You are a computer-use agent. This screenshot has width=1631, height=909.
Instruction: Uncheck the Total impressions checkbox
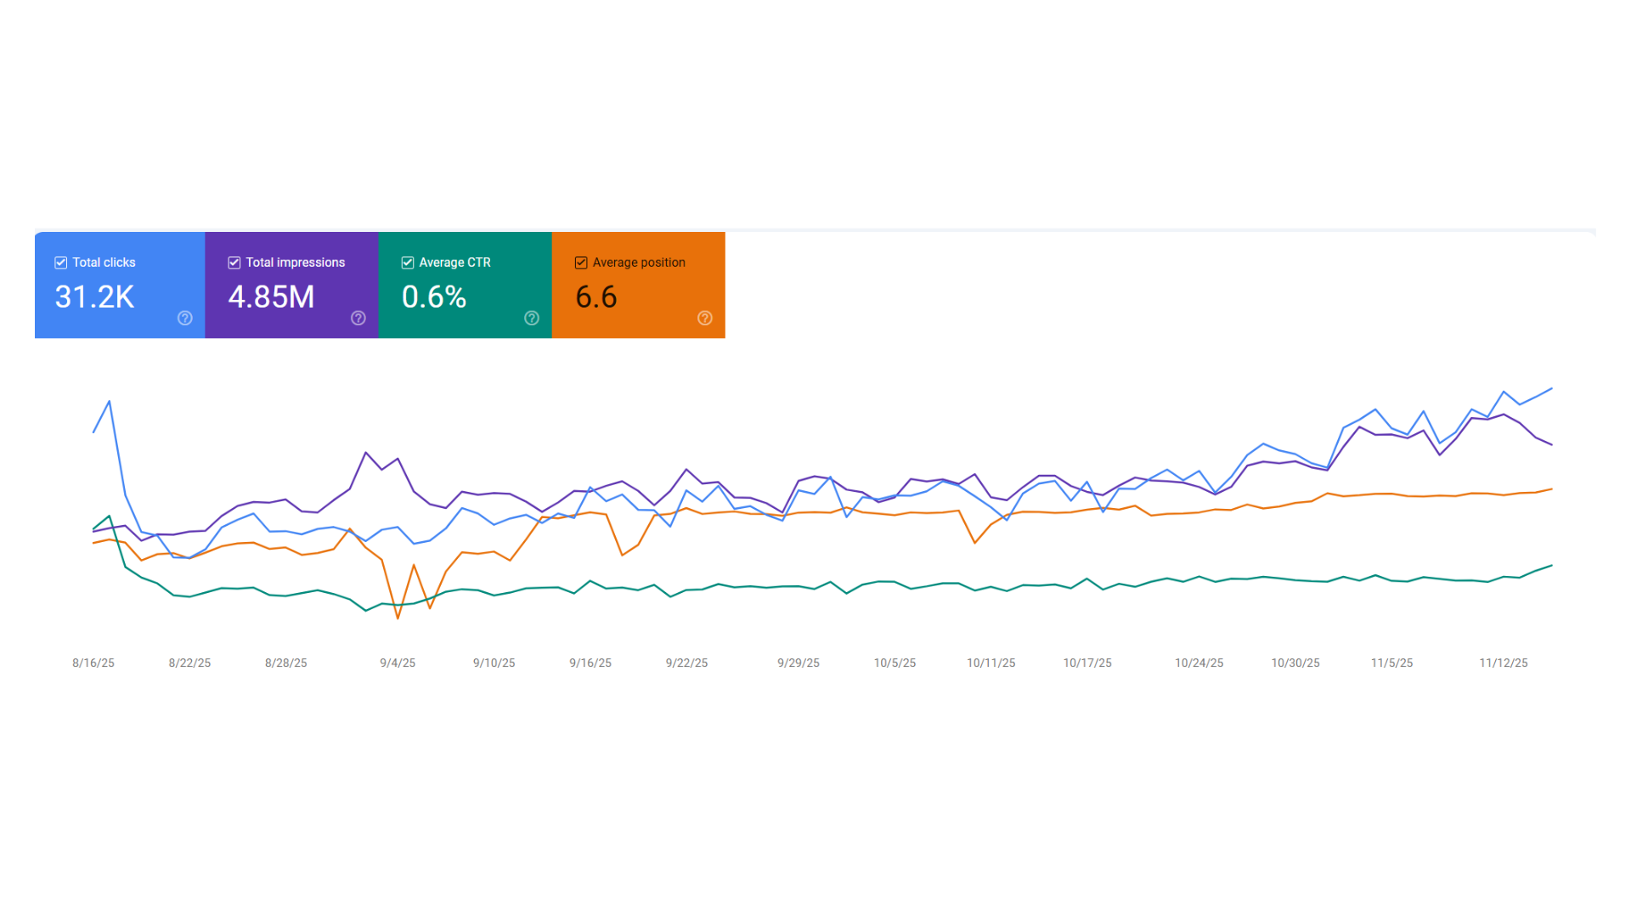tap(234, 263)
